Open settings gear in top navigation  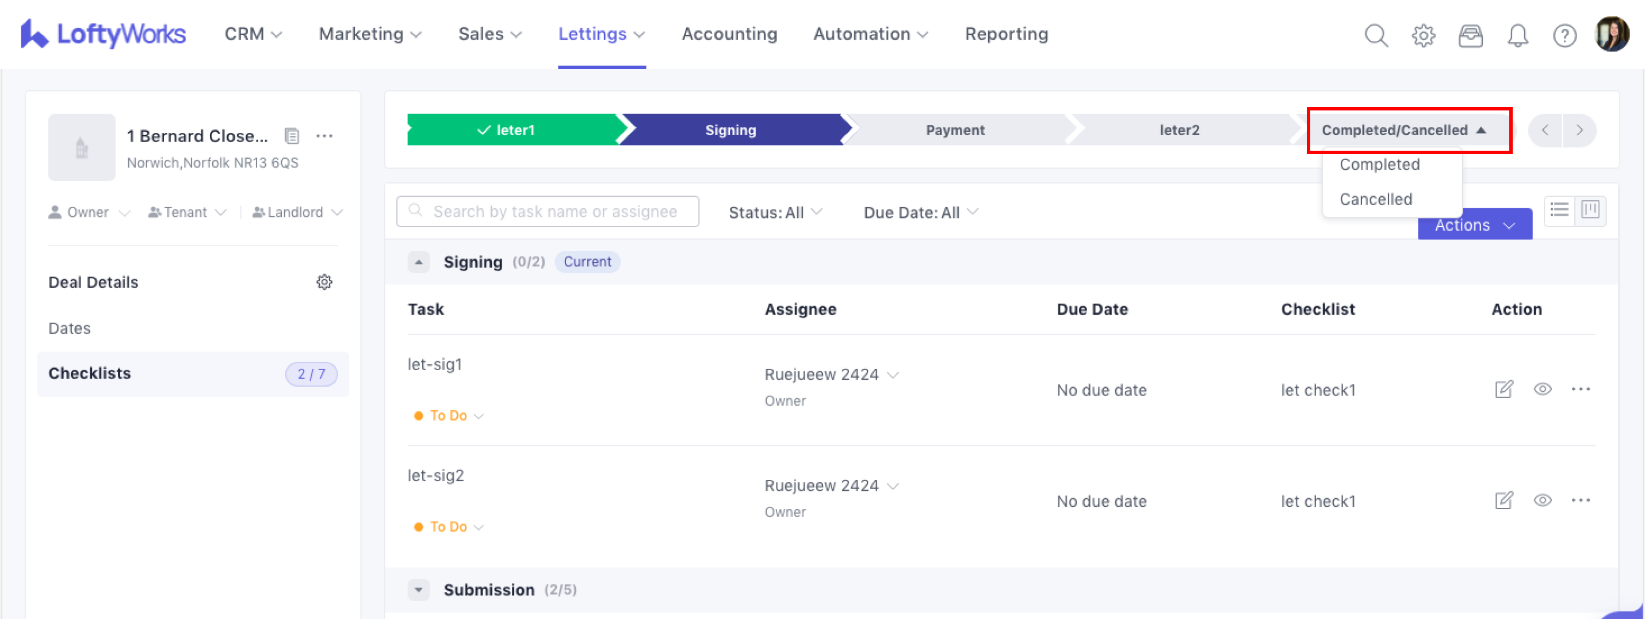(1423, 35)
